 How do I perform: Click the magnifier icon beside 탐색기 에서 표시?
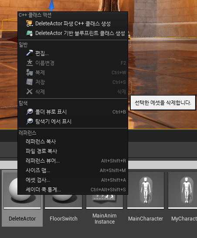(29, 121)
